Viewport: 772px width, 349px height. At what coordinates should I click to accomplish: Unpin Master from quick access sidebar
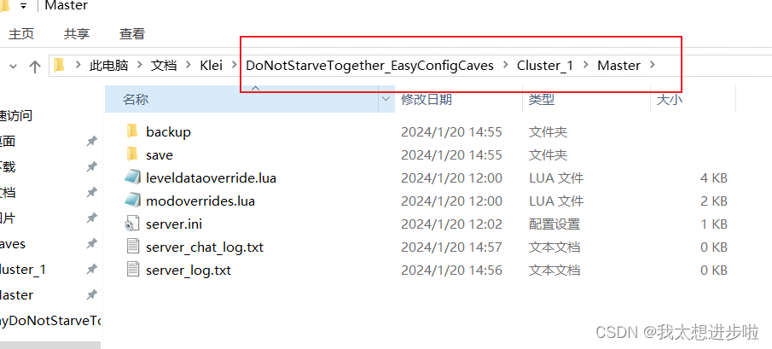(x=91, y=294)
